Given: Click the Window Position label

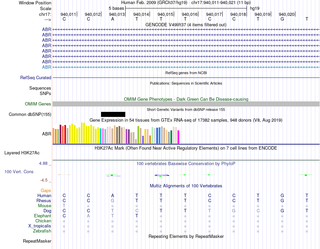Looking at the screenshot, I should [x=35, y=3].
